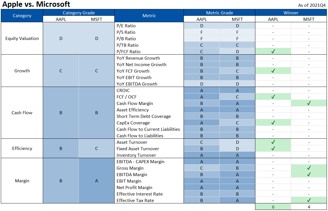
Task: Select the Metric Grade header
Action: point(219,13)
